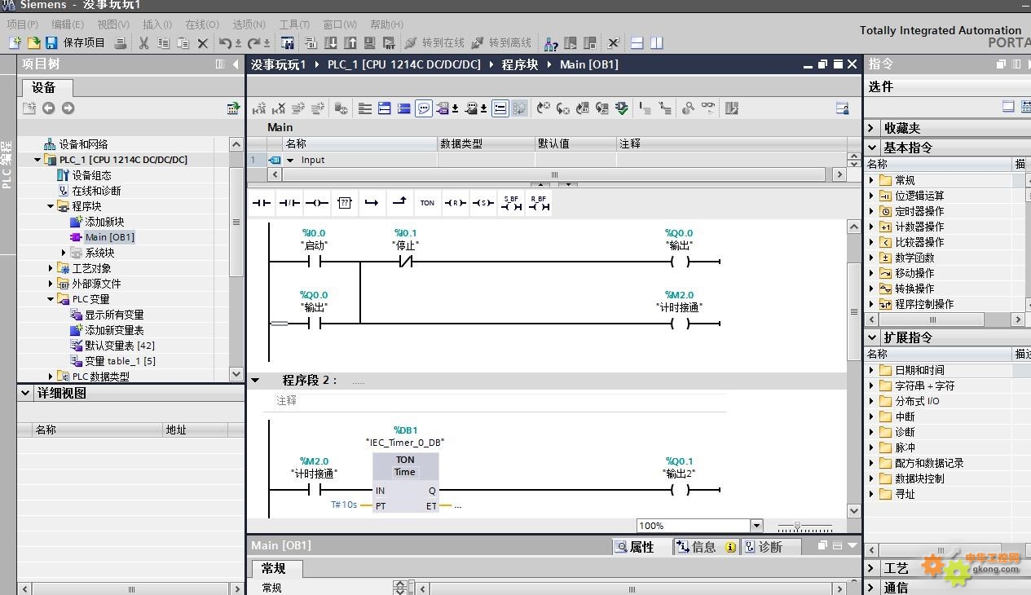Open the 项目(P) menu
1031x595 pixels.
[x=23, y=24]
